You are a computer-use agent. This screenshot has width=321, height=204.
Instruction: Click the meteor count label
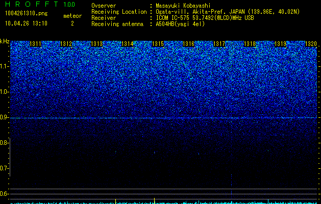[x=72, y=16]
